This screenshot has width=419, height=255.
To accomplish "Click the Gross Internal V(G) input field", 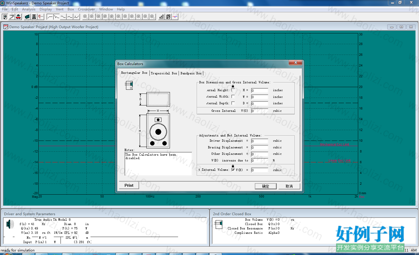I will tap(260, 111).
